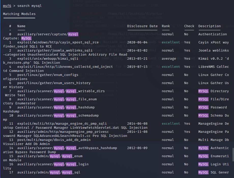234x178 pixels.
Task: Click disclosure date 2012-06-09
Action: (x=137, y=148)
